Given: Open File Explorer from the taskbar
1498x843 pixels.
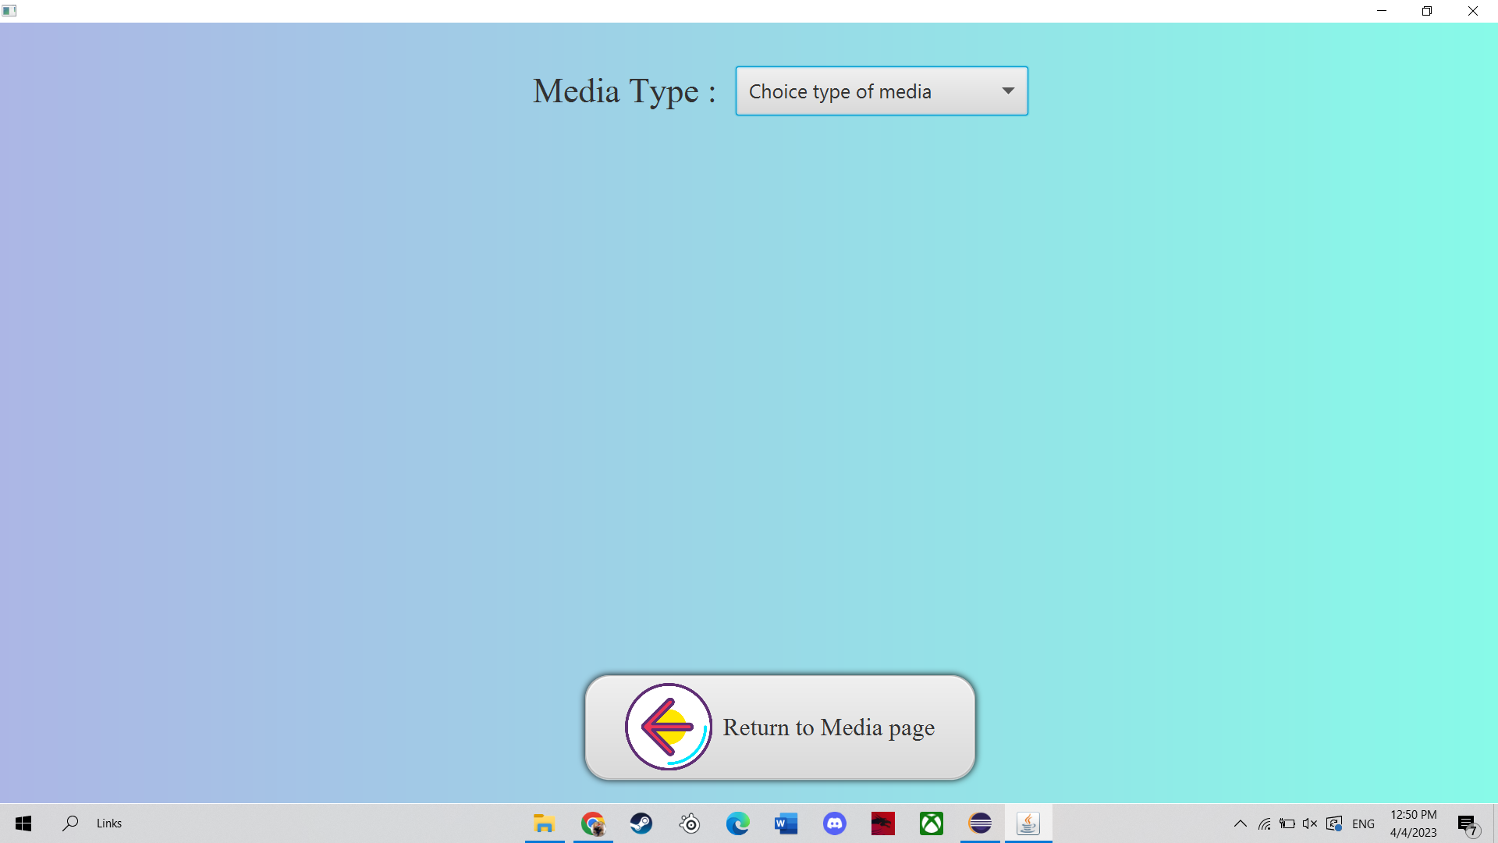Looking at the screenshot, I should click(545, 823).
